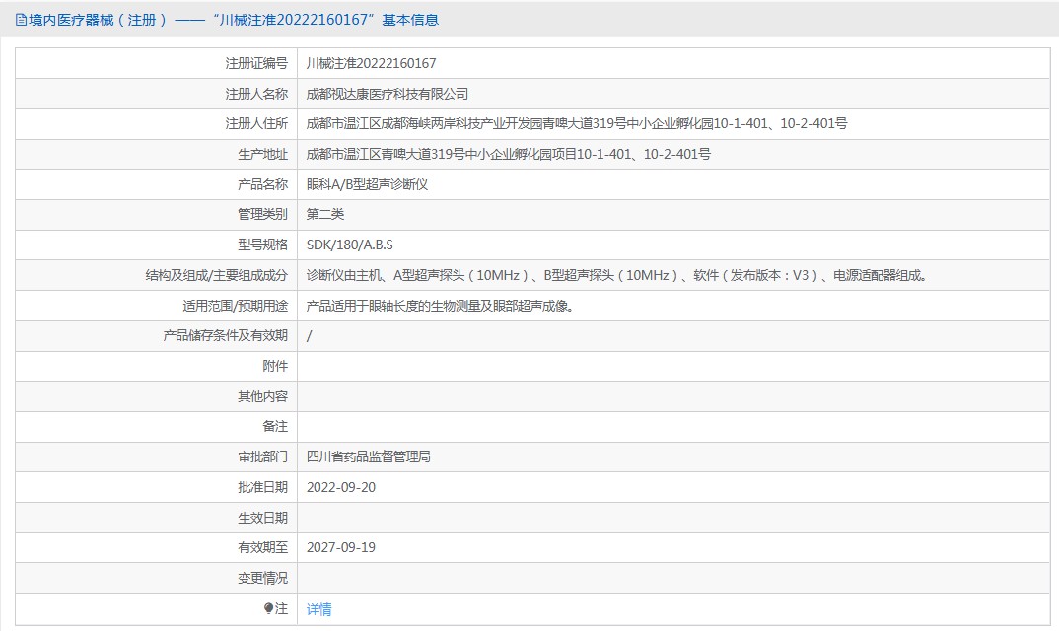The image size is (1059, 631).
Task: Click expiry date 2027-09-19
Action: pyautogui.click(x=341, y=547)
